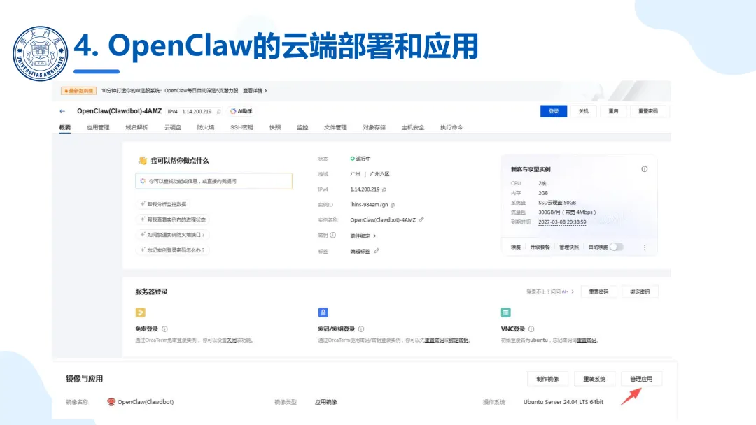Switch to the 对象存储 tab

click(374, 127)
